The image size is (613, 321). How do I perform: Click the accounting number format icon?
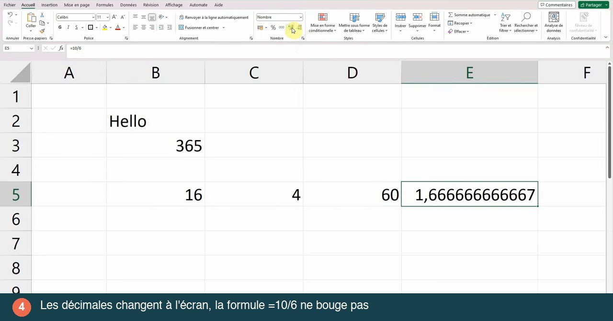(260, 28)
